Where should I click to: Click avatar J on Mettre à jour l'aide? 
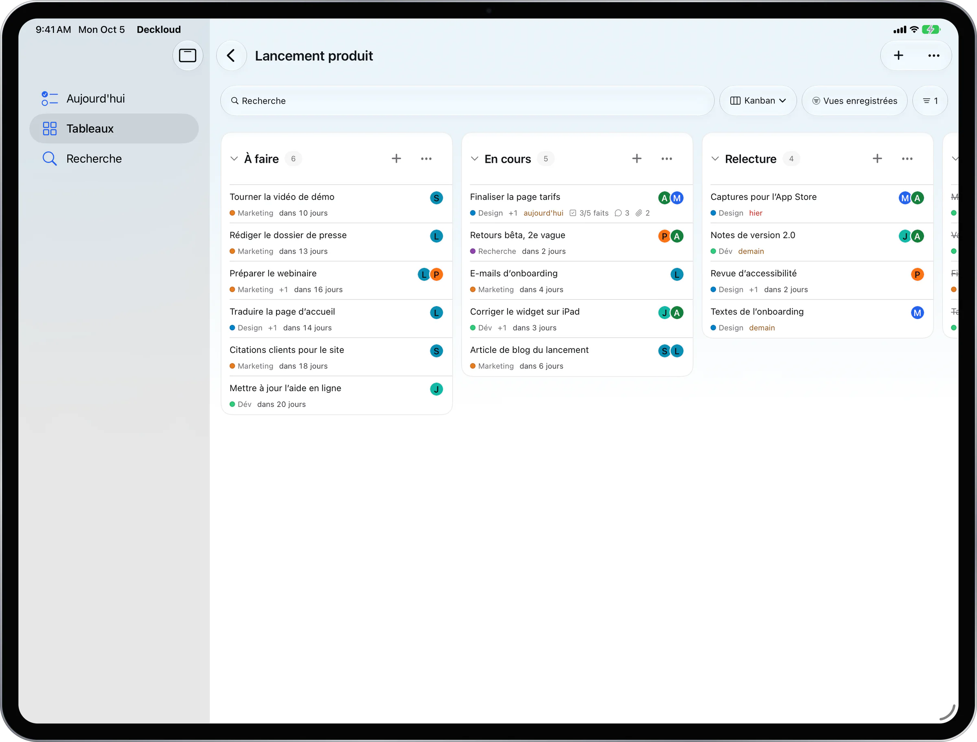point(436,389)
